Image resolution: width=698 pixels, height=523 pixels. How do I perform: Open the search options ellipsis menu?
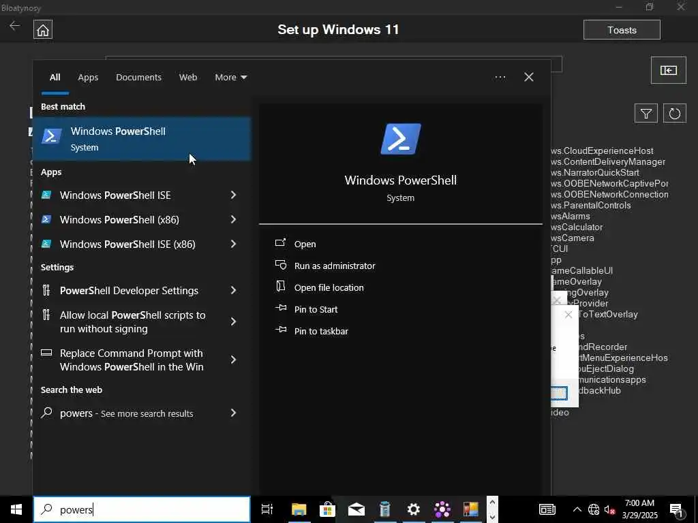click(500, 78)
